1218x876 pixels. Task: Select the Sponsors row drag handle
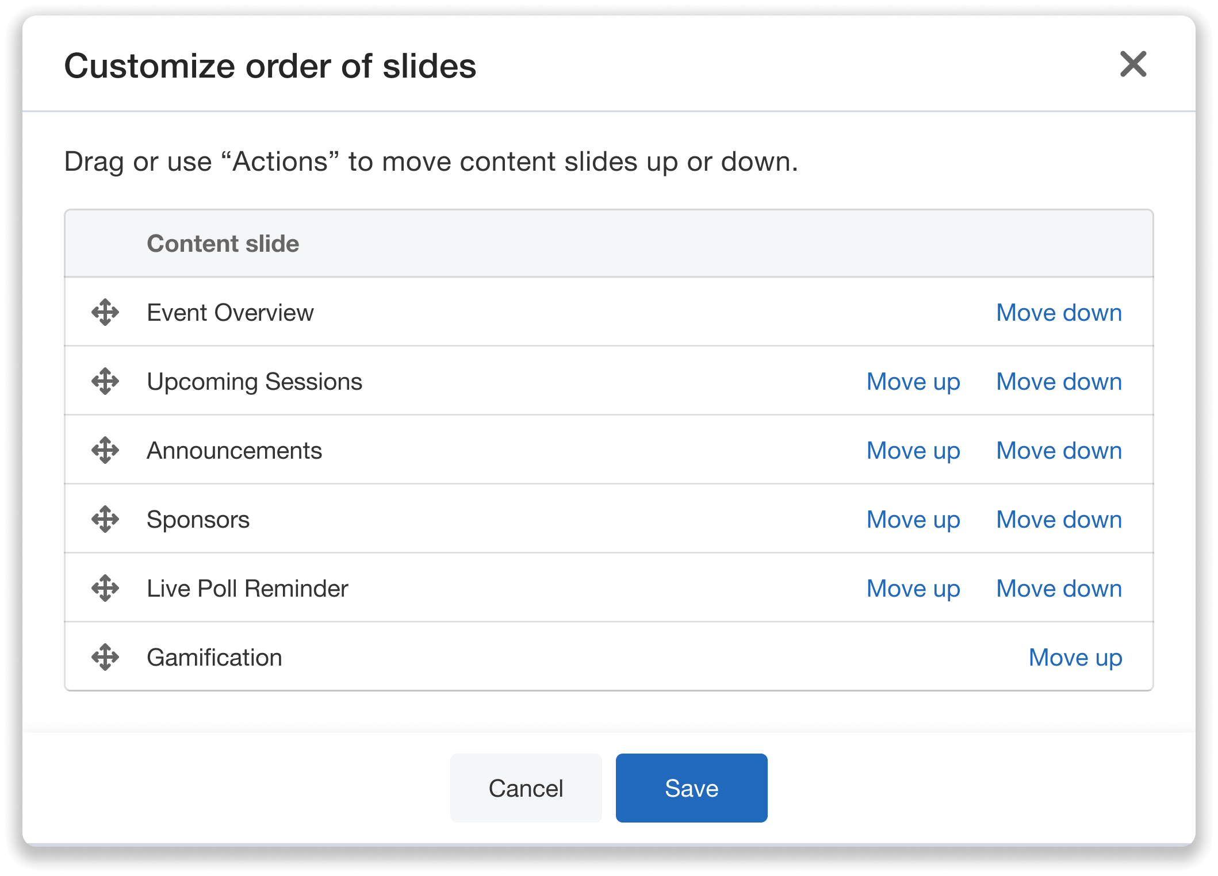105,519
